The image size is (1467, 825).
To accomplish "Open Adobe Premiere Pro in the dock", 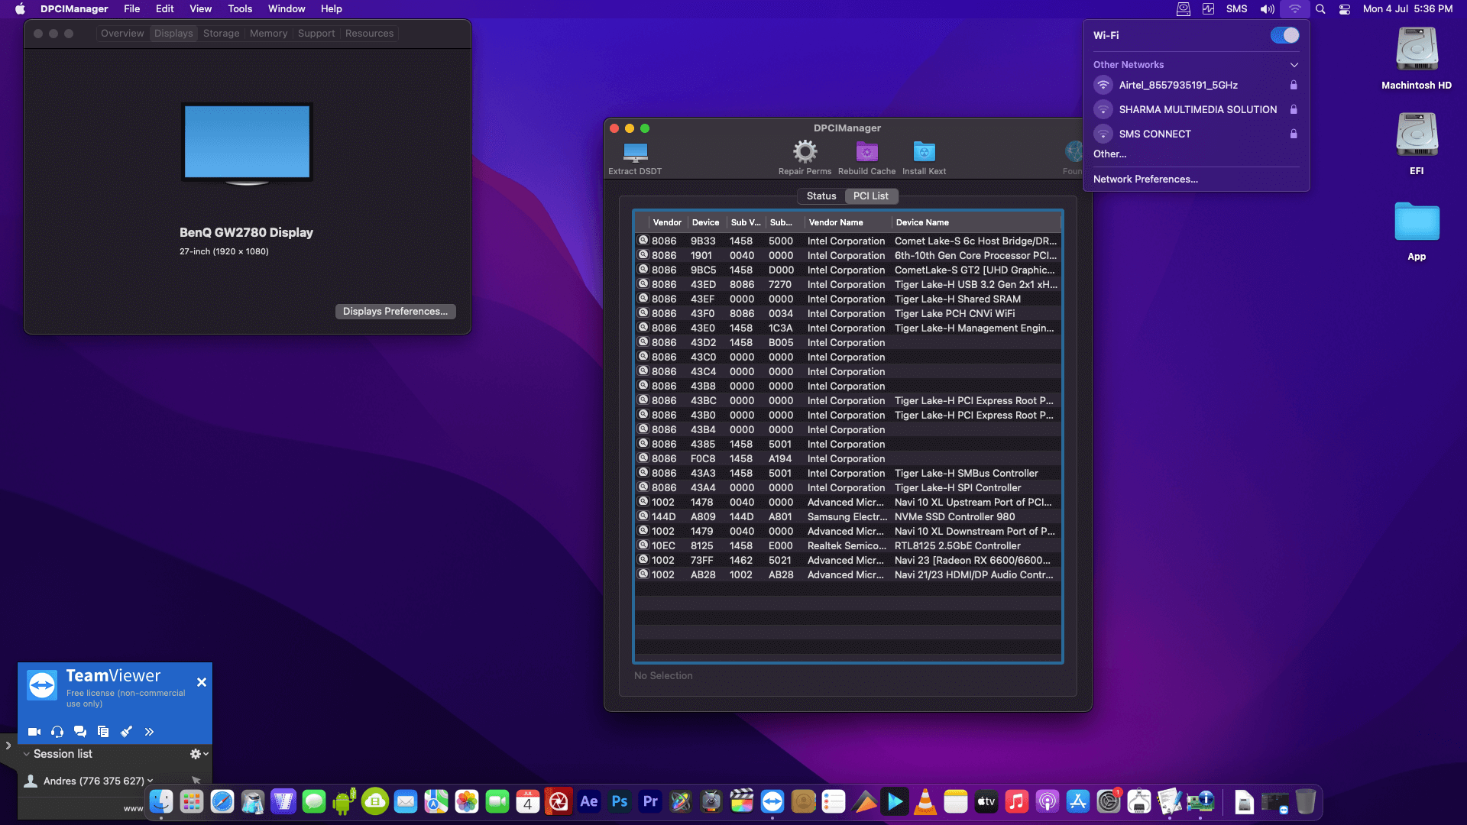I will coord(650,801).
